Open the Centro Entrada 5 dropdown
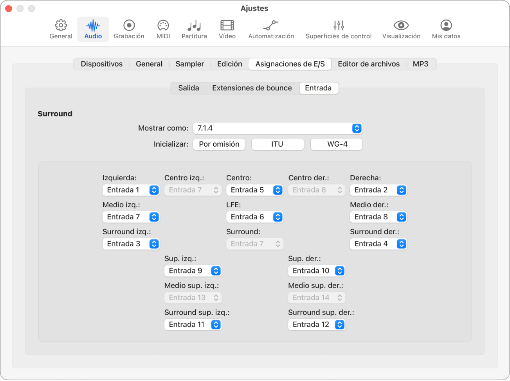The height and width of the screenshot is (381, 510). [255, 190]
